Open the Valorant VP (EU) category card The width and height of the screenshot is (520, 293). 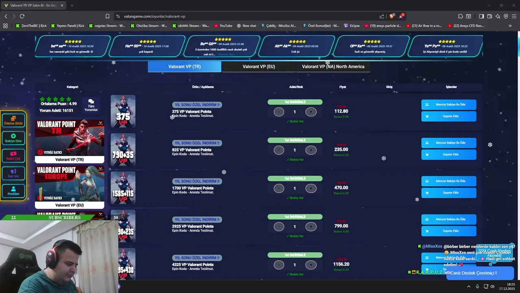tap(69, 187)
